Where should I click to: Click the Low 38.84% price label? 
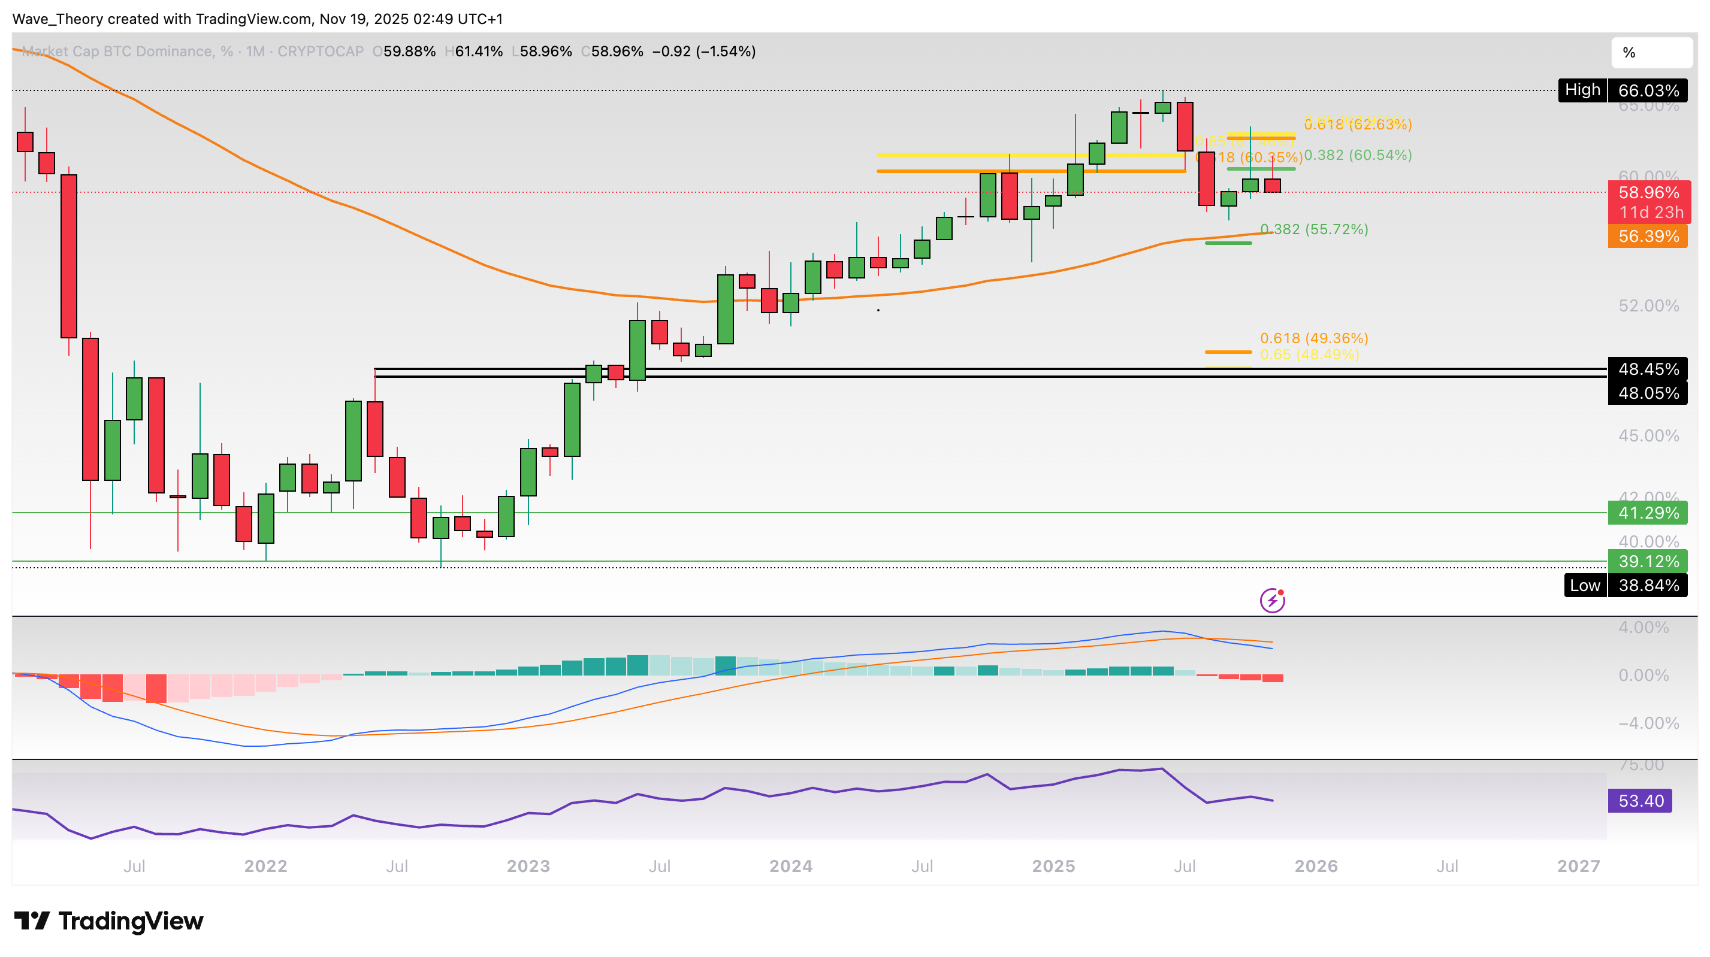pyautogui.click(x=1625, y=585)
